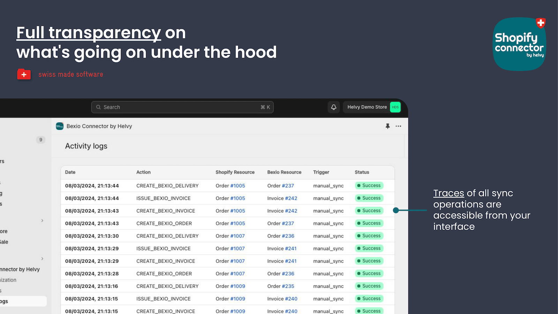
Task: Click Success badge in 21:13:44 CREATE_BEXIO_DELIVERY row
Action: (369, 186)
